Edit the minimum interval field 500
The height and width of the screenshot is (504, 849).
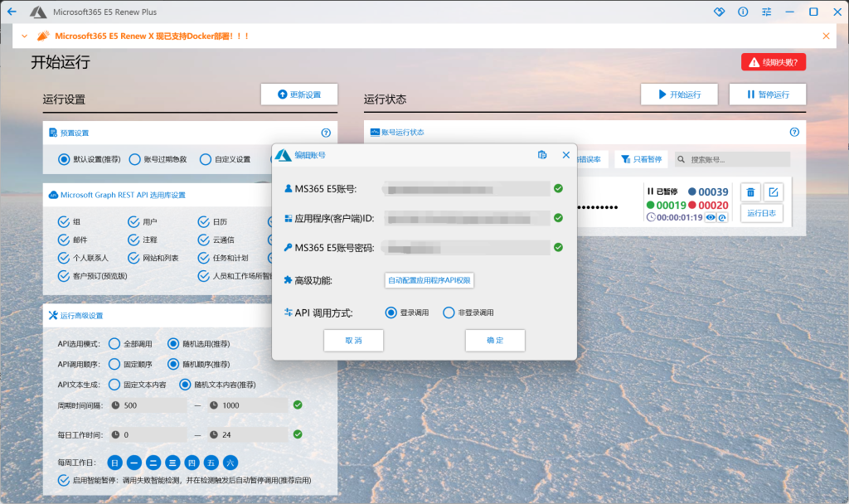click(x=148, y=405)
